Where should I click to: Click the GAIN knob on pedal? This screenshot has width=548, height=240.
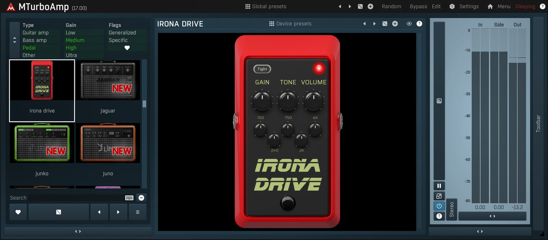[x=262, y=101]
